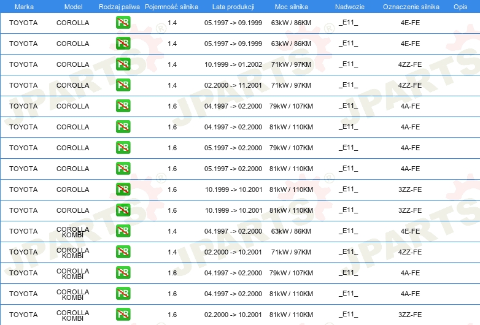Select the Corolla Kombi 1.4 4E-FE model cell
This screenshot has height=325, width=480.
click(x=72, y=231)
